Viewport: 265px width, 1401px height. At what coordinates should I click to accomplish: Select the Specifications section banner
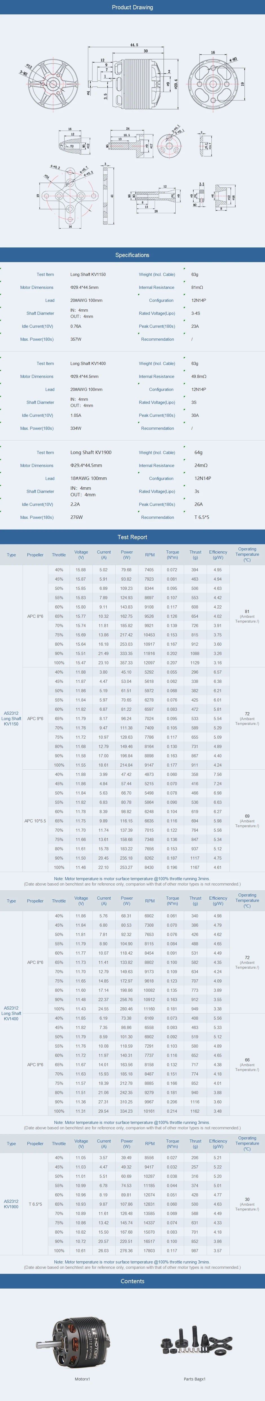[132, 255]
